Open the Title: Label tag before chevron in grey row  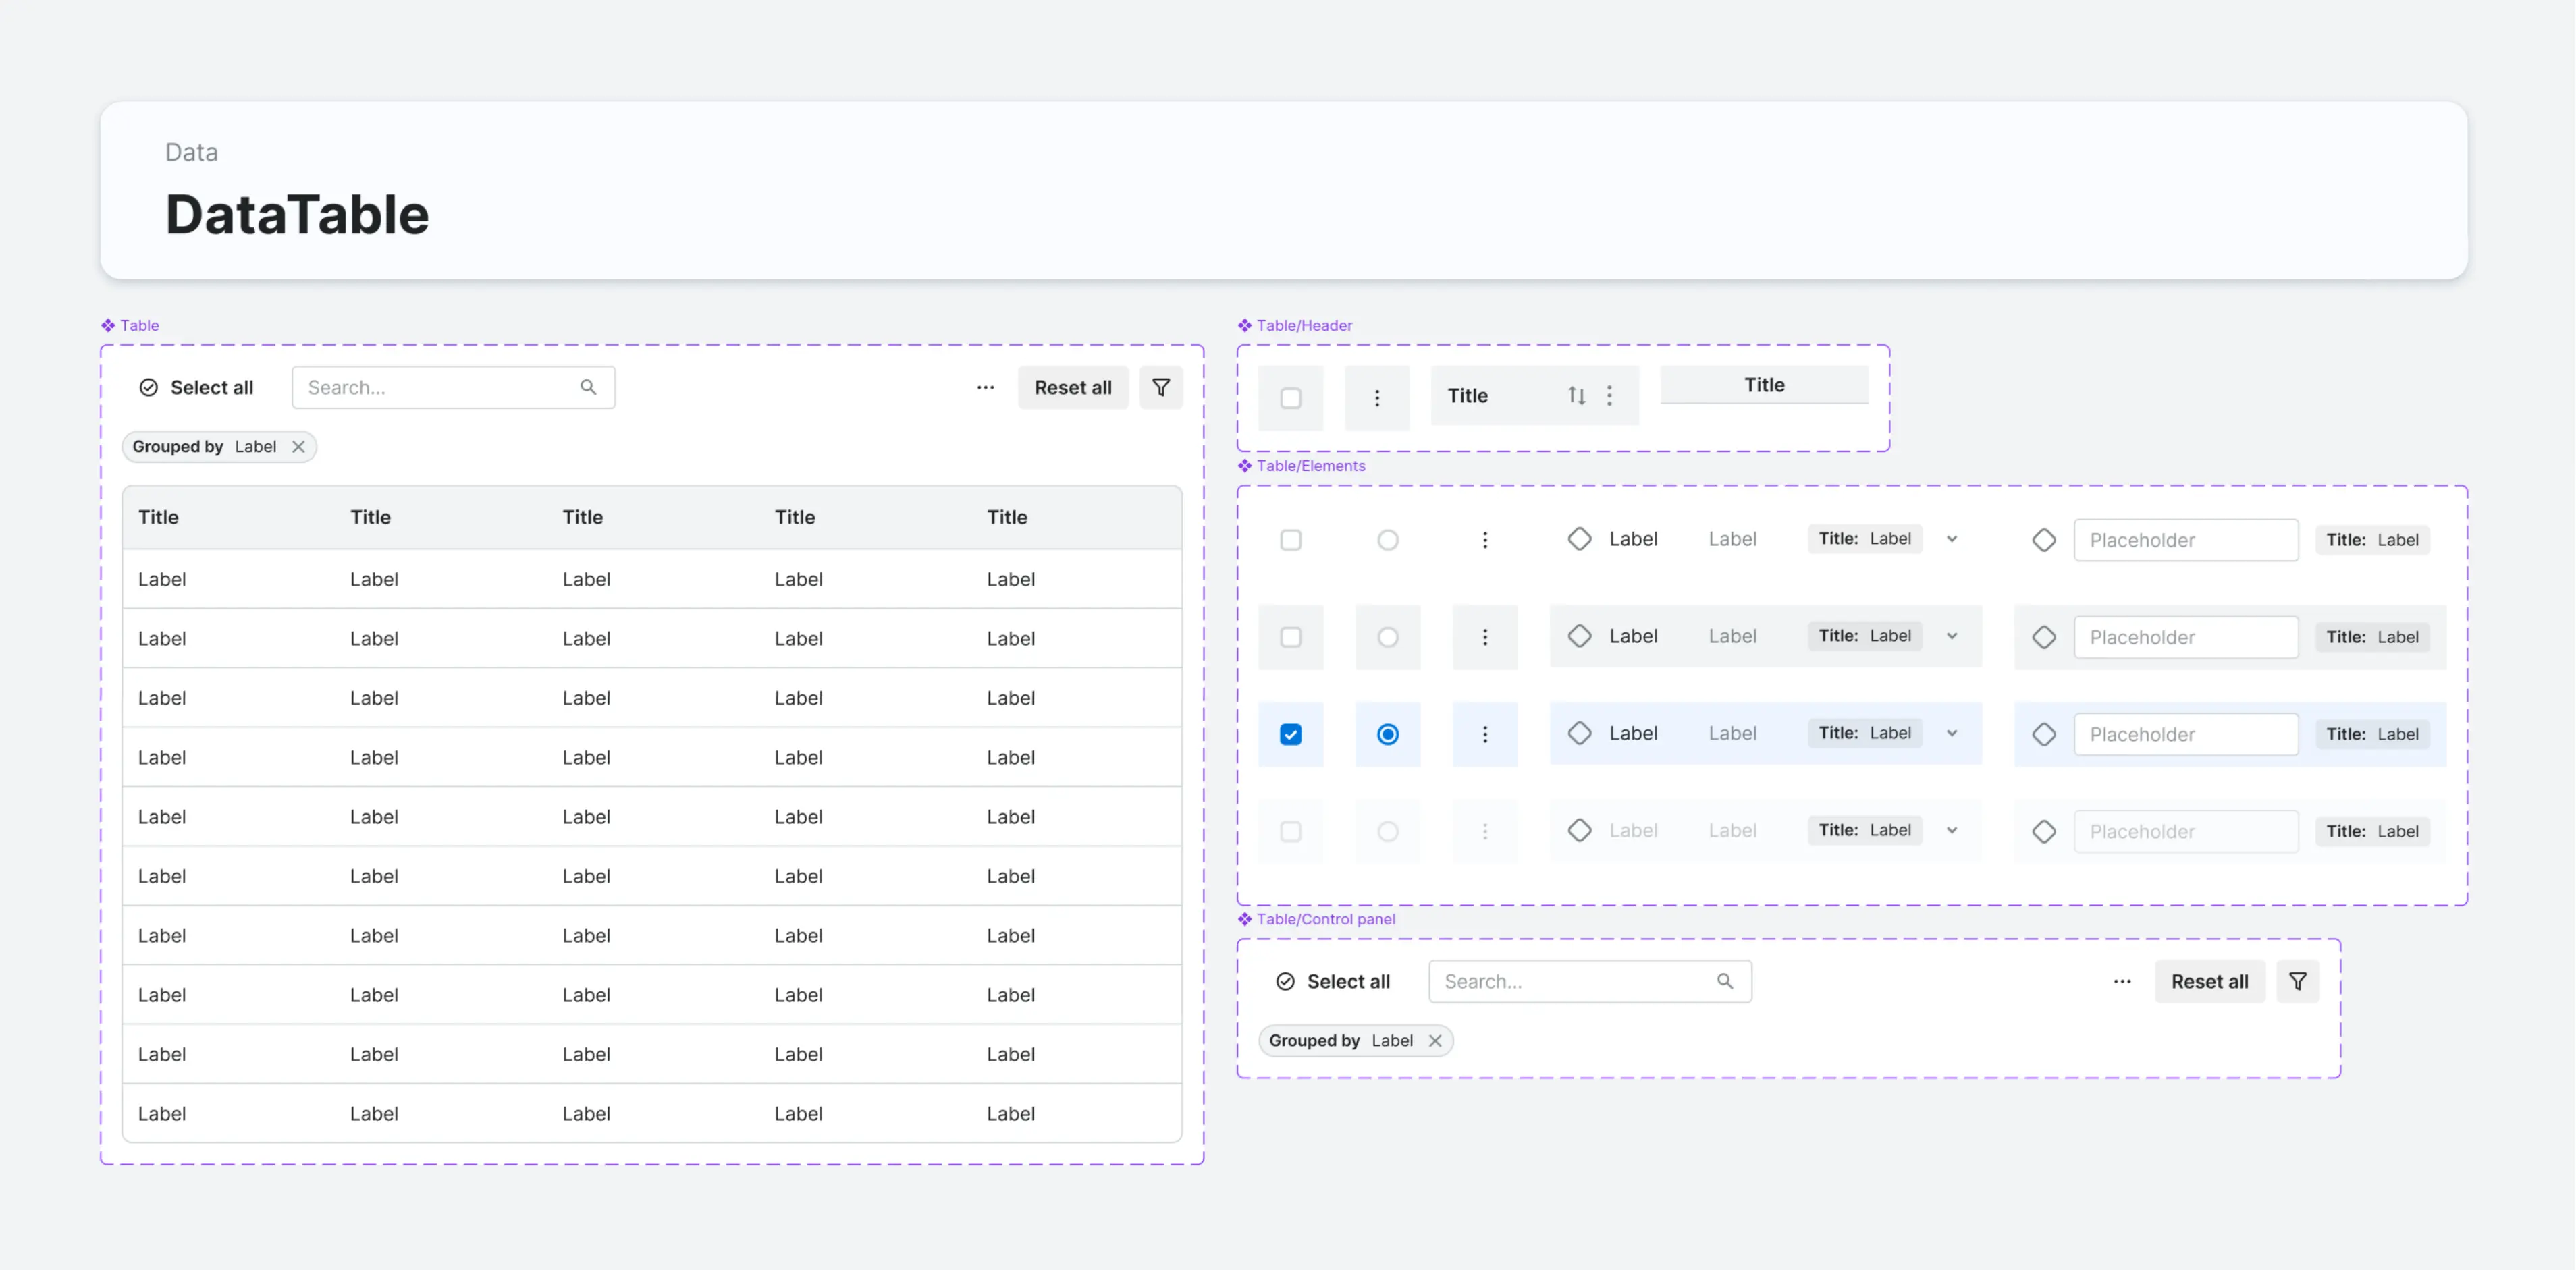[1865, 636]
